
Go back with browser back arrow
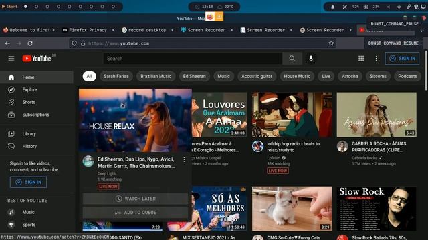[x=7, y=43]
